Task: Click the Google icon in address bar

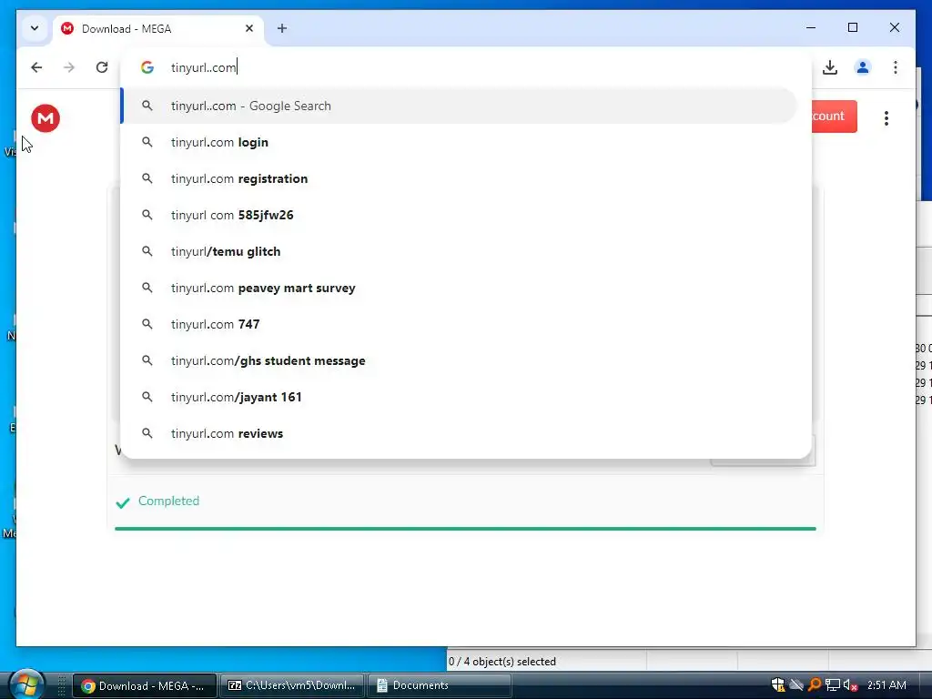Action: [x=147, y=67]
